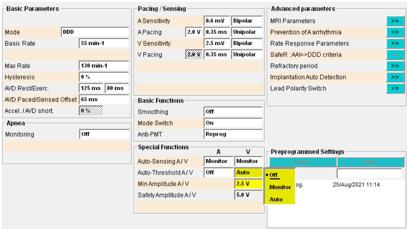Open Mode Switch On value selector

tap(233, 123)
